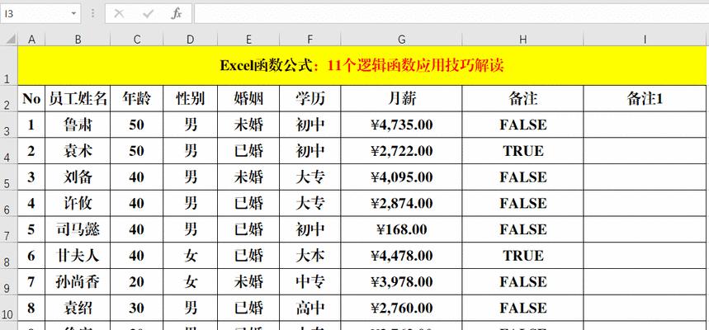Click the yellow title cell 'Excel函数公式'

pos(362,65)
